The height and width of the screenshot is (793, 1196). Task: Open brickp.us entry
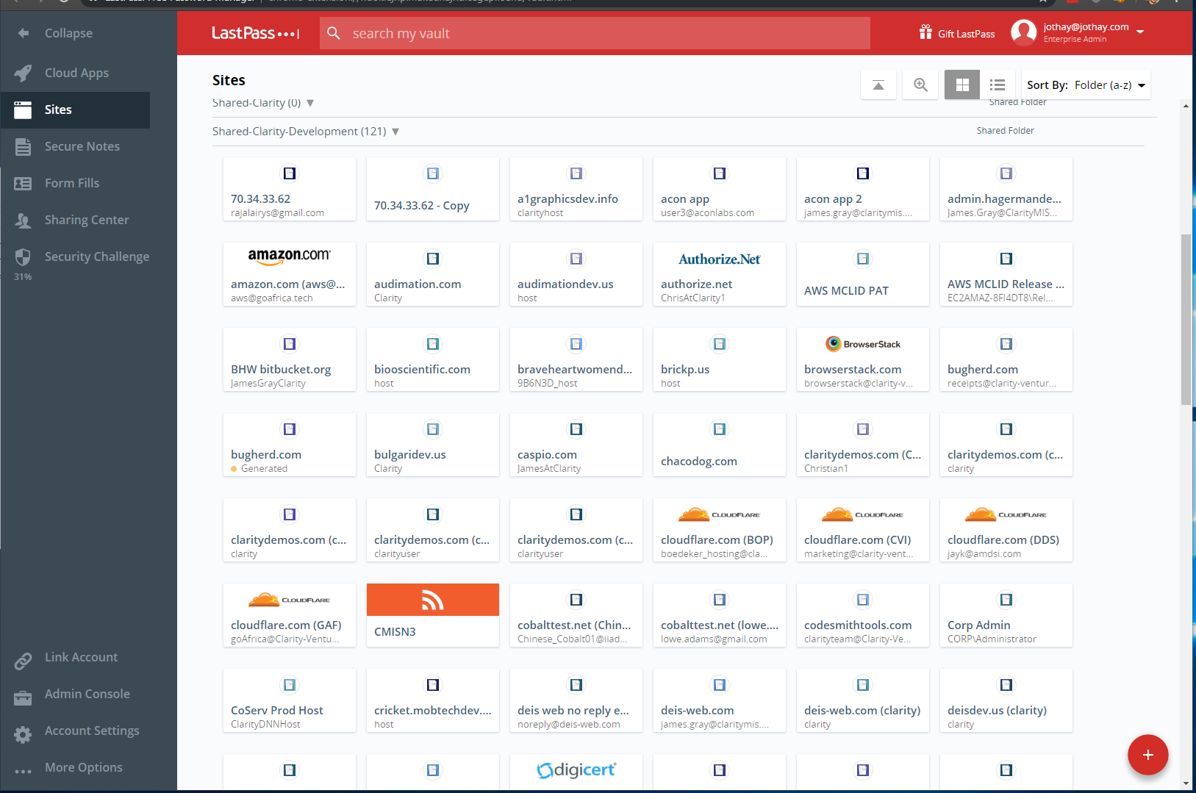pyautogui.click(x=720, y=359)
